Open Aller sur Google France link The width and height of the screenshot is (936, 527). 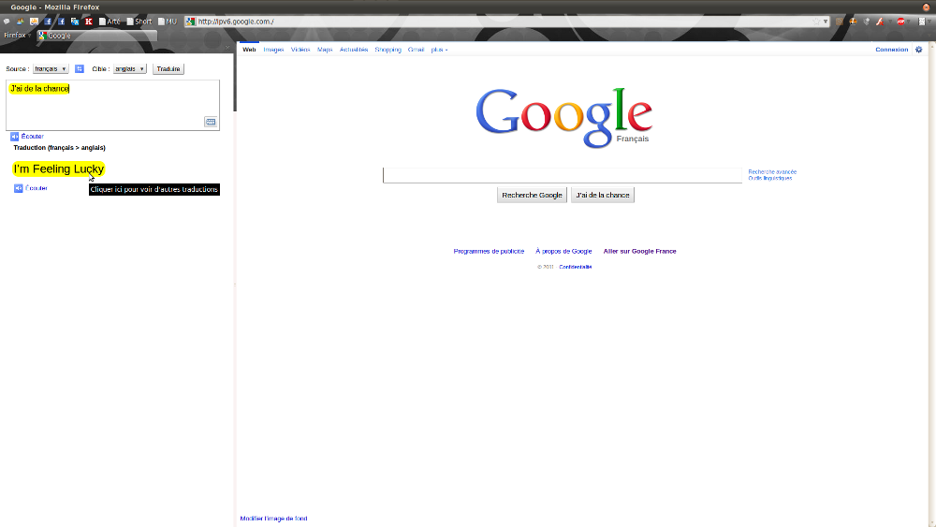click(639, 251)
